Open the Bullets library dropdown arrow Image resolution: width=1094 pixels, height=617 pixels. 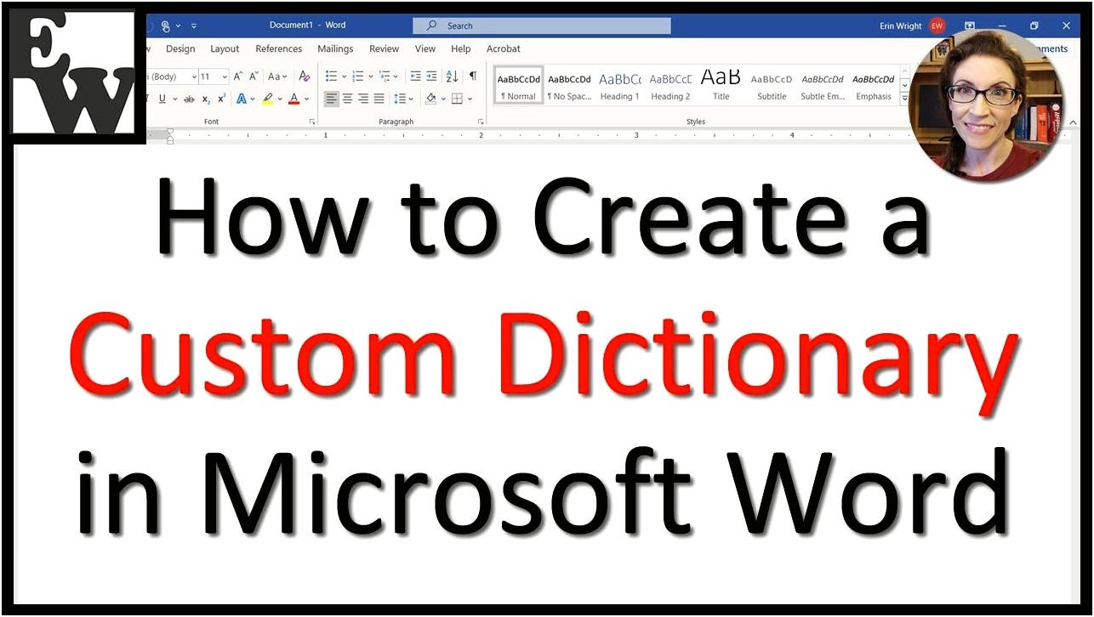click(344, 76)
